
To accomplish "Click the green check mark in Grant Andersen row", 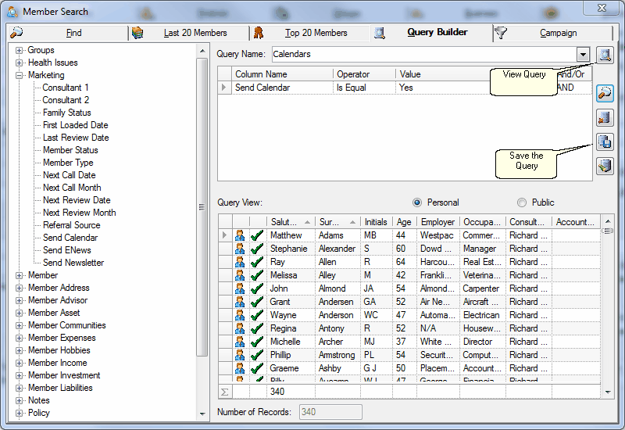I will [257, 302].
